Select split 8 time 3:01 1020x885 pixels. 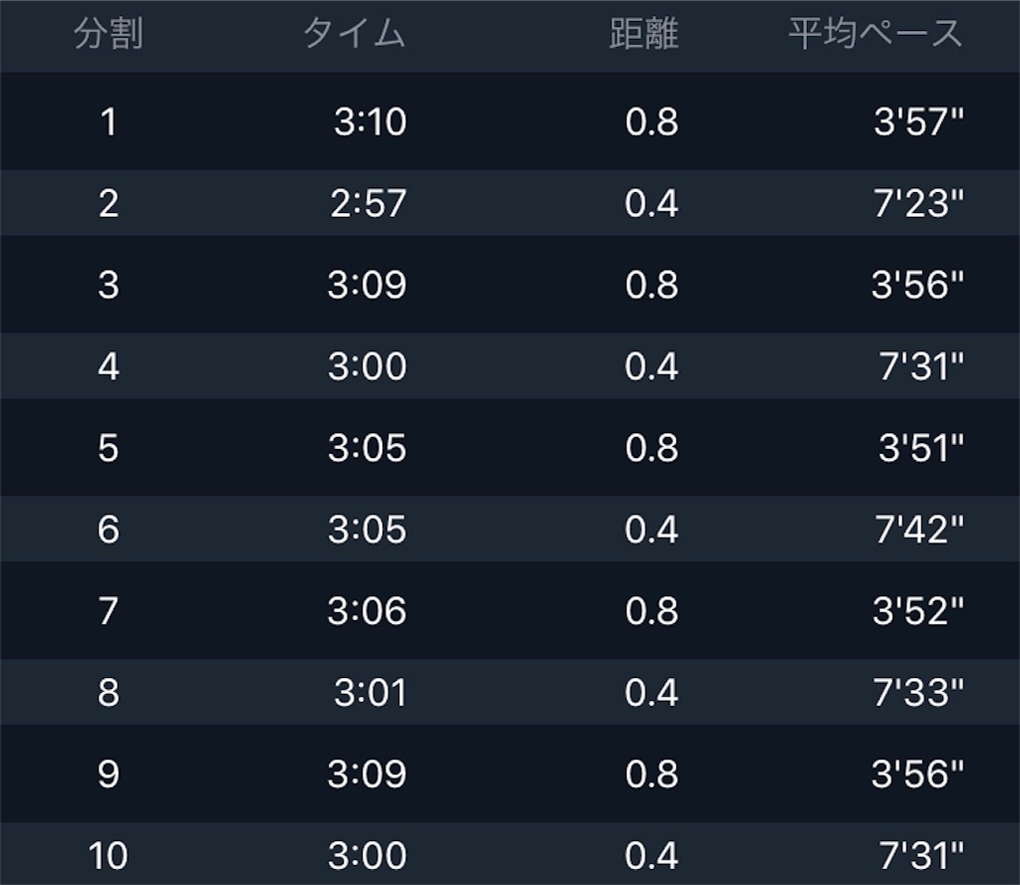(371, 693)
